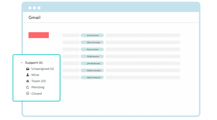The image size is (217, 120).
Task: Click the Pending refresh-arrow icon
Action: [x=28, y=87]
